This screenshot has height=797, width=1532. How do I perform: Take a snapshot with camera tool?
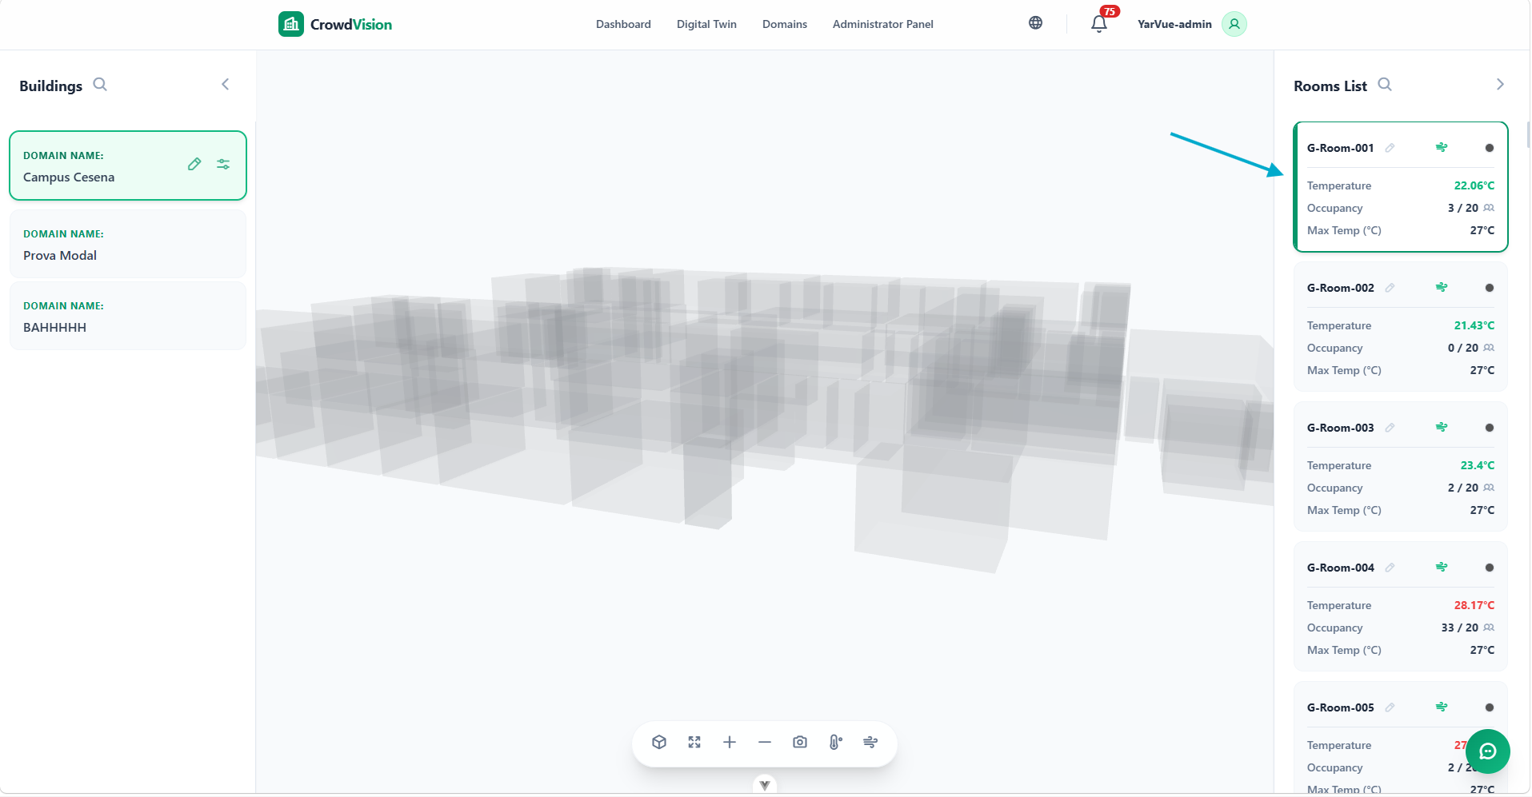pos(800,742)
